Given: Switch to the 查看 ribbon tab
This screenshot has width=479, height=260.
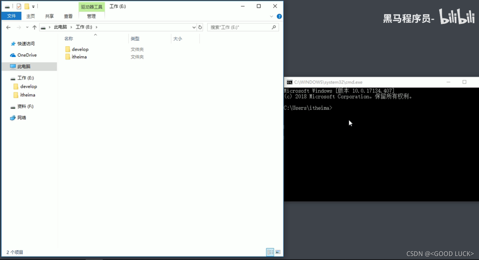Looking at the screenshot, I should (68, 16).
